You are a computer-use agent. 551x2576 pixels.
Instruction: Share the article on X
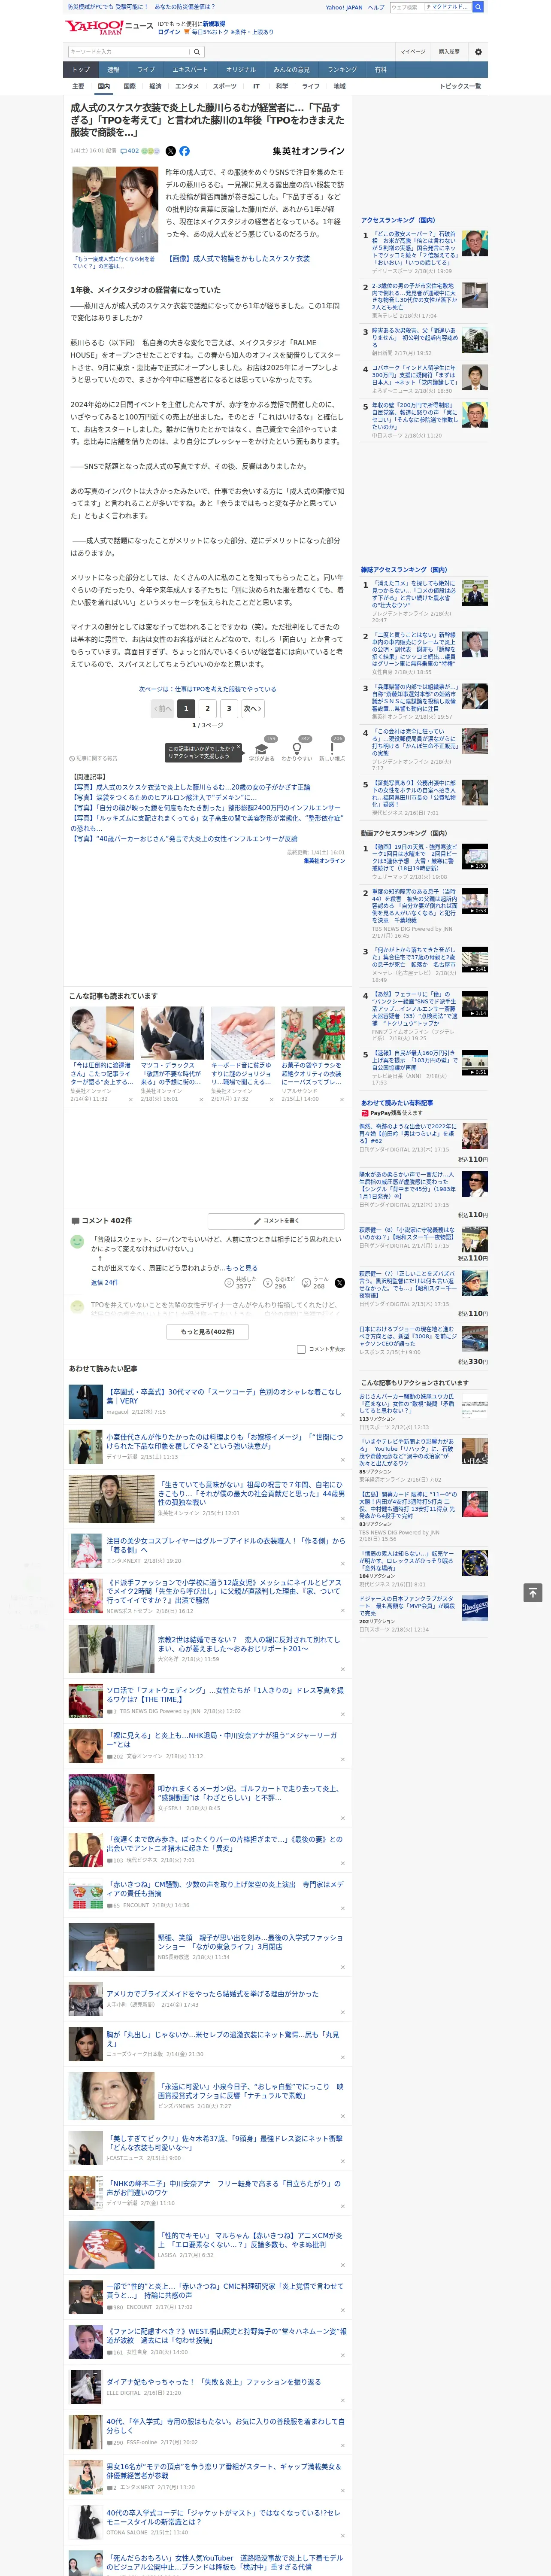(x=170, y=151)
